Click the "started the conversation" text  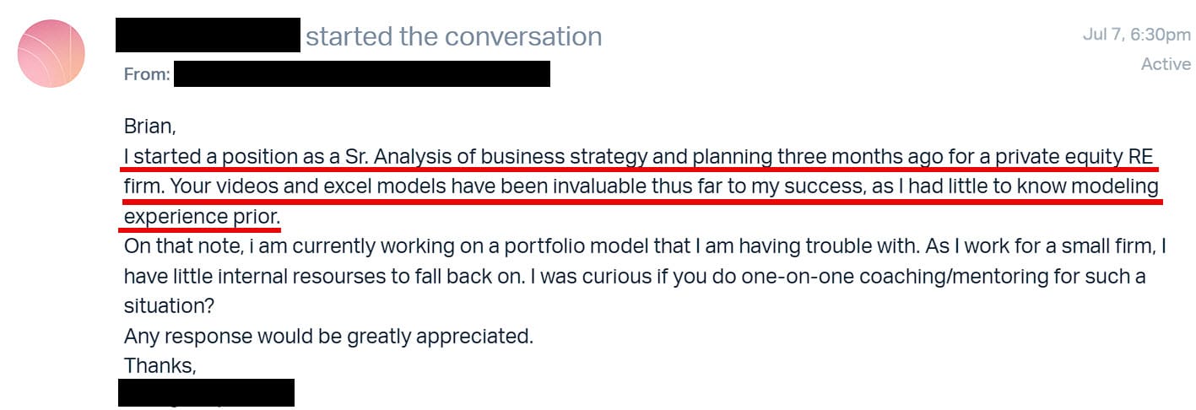454,36
